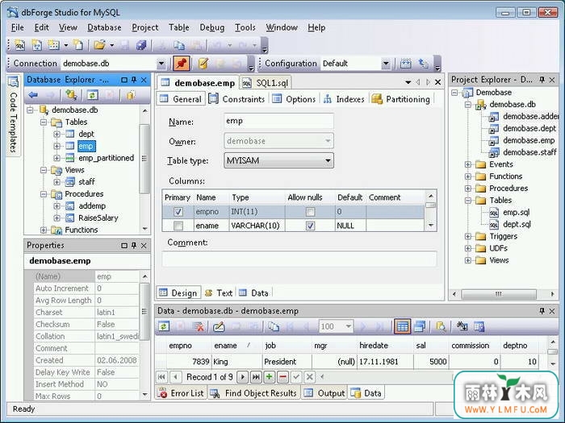565x423 pixels.
Task: Collapse the Tables node in Database Explorer
Action: point(44,122)
